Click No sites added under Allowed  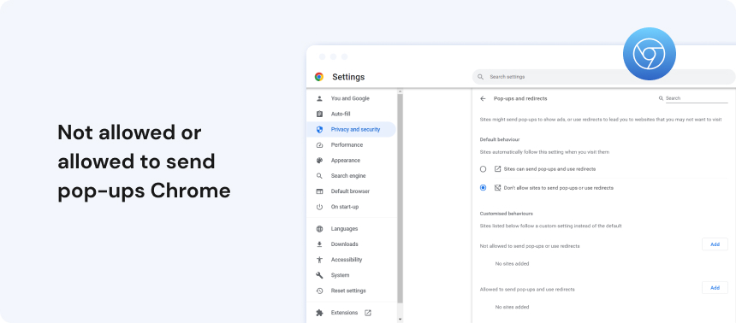pos(512,307)
